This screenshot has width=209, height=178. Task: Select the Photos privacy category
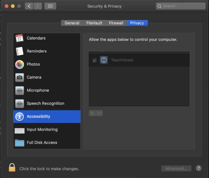tap(33, 64)
